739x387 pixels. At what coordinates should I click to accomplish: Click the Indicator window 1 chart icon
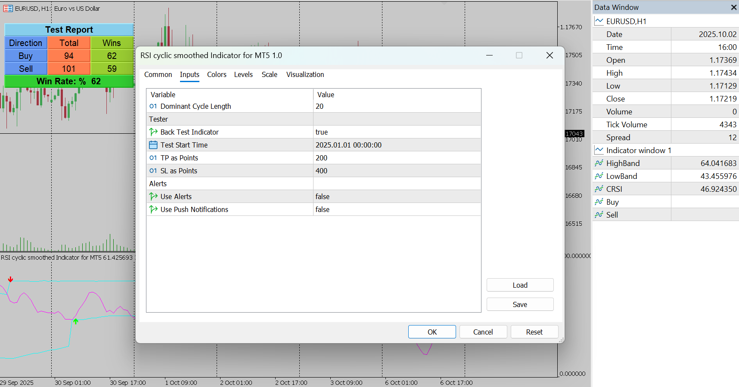pos(599,150)
